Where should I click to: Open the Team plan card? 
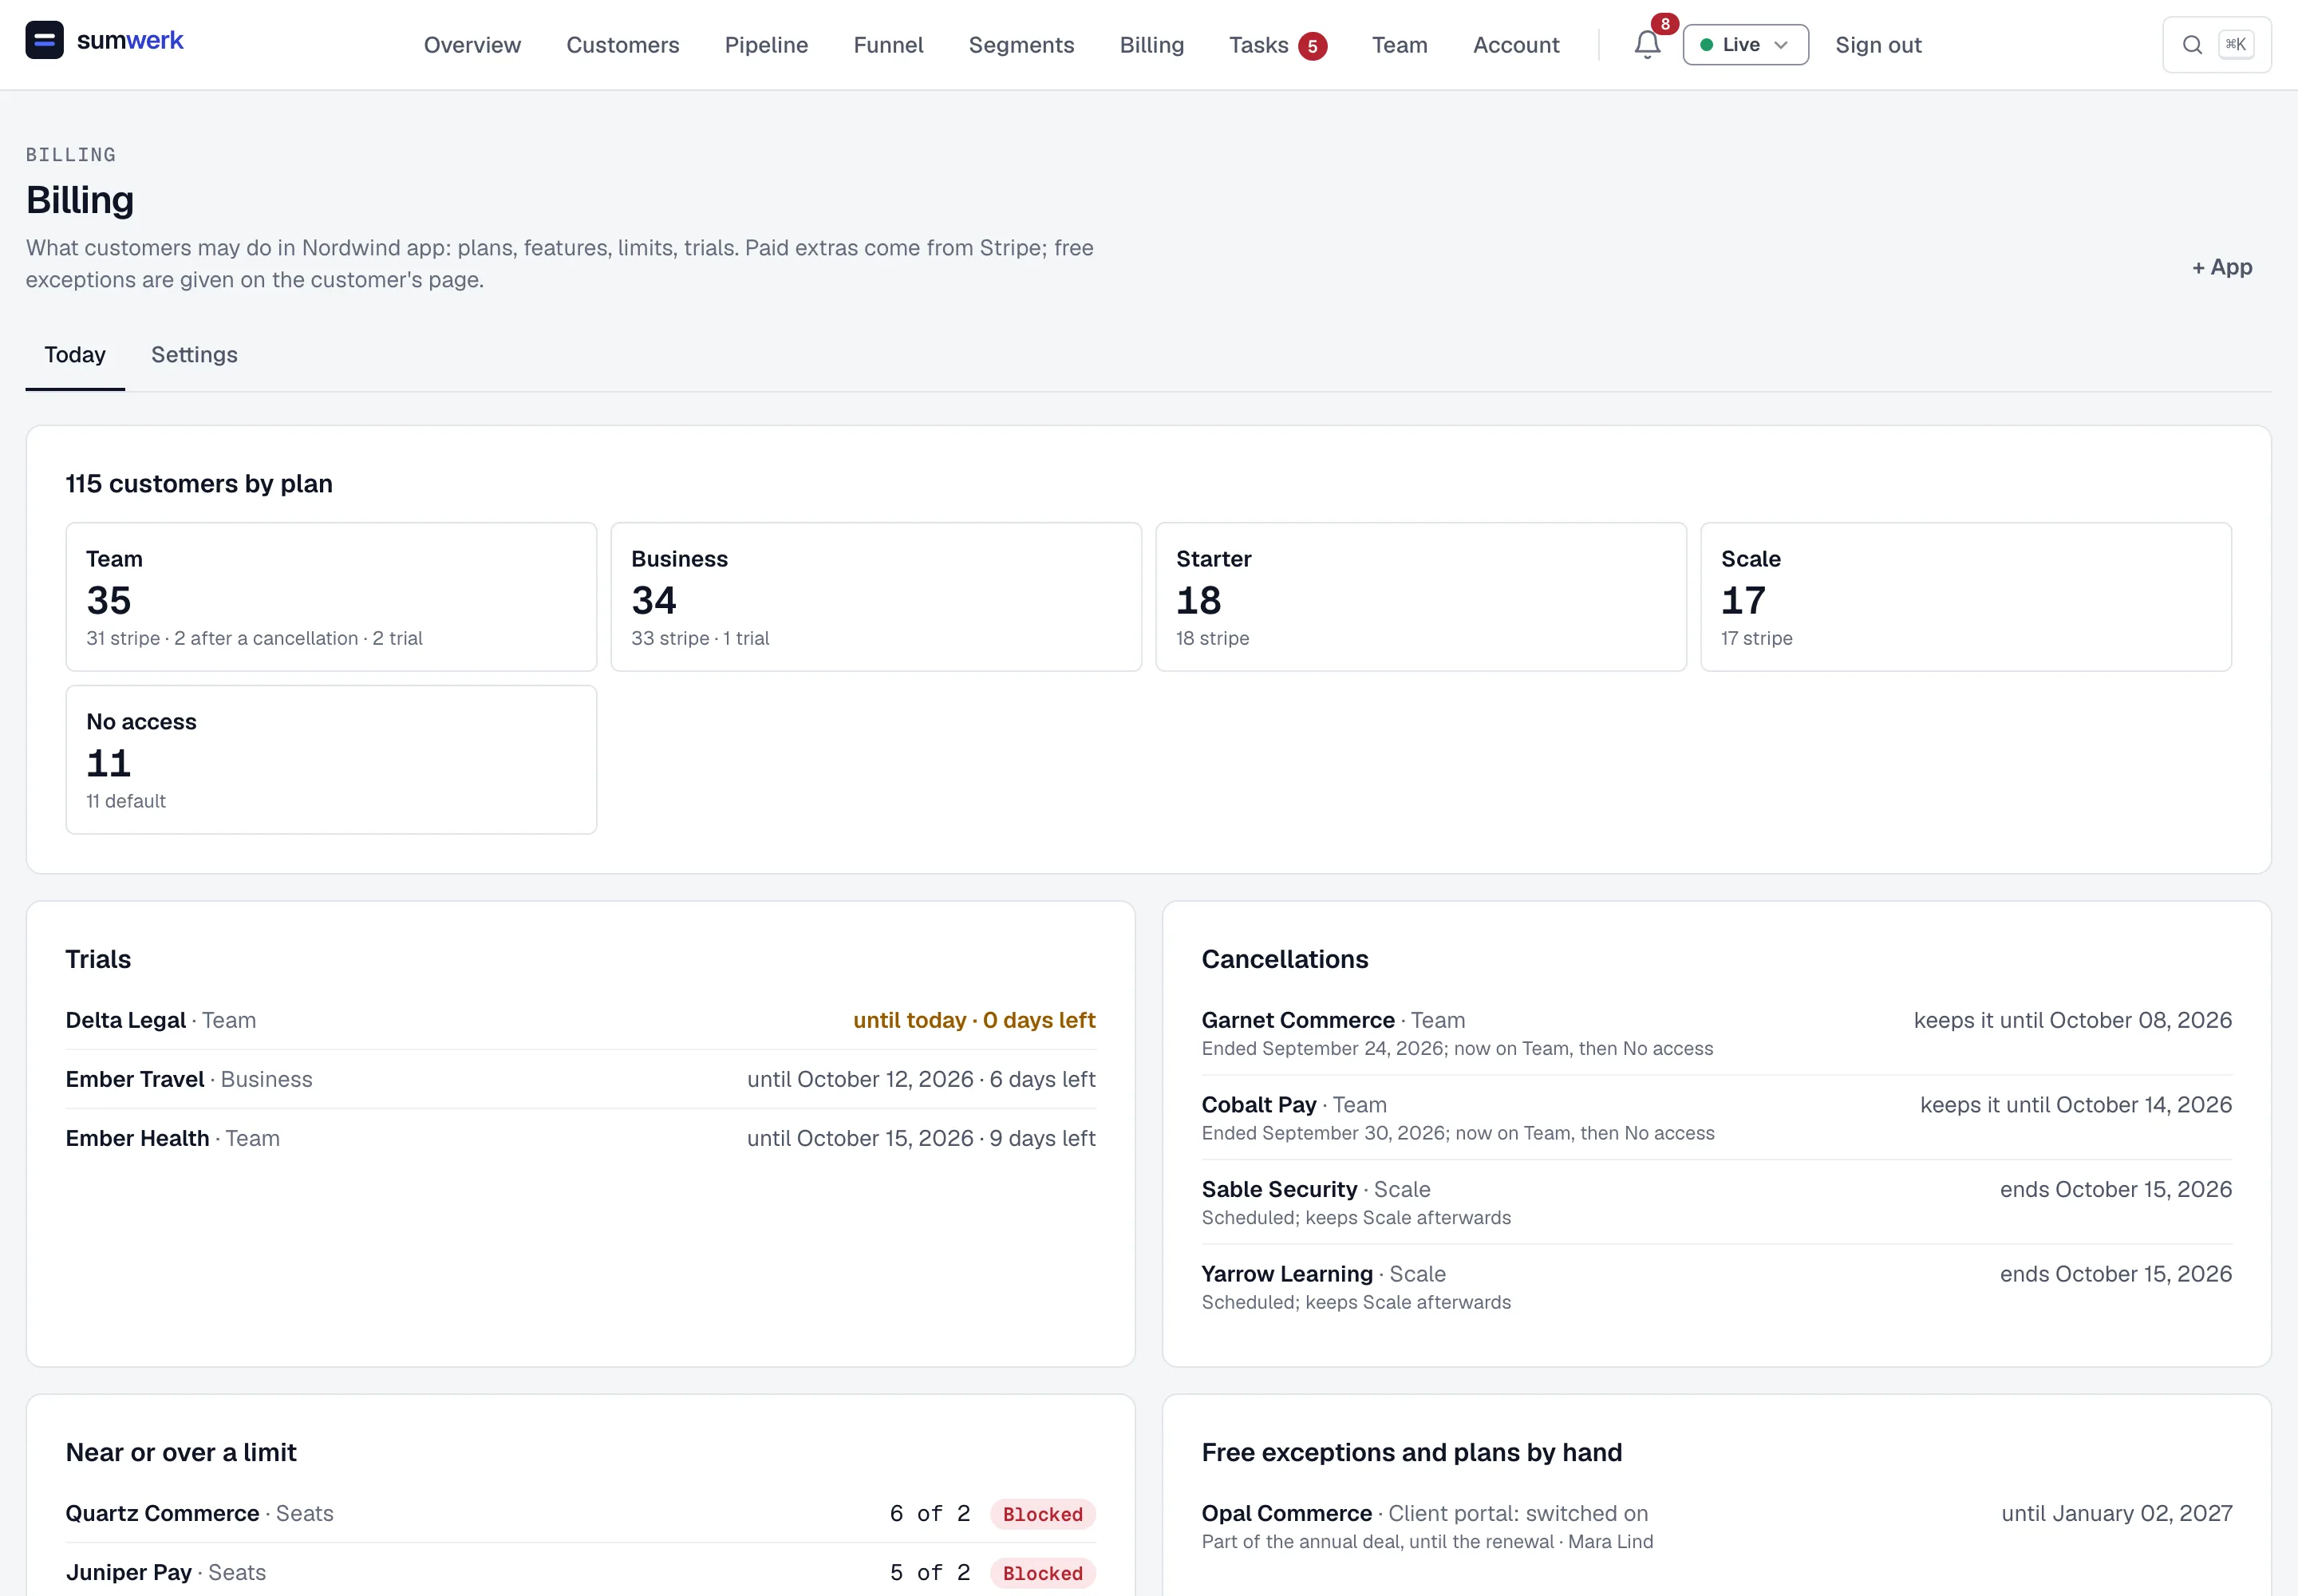coord(331,597)
